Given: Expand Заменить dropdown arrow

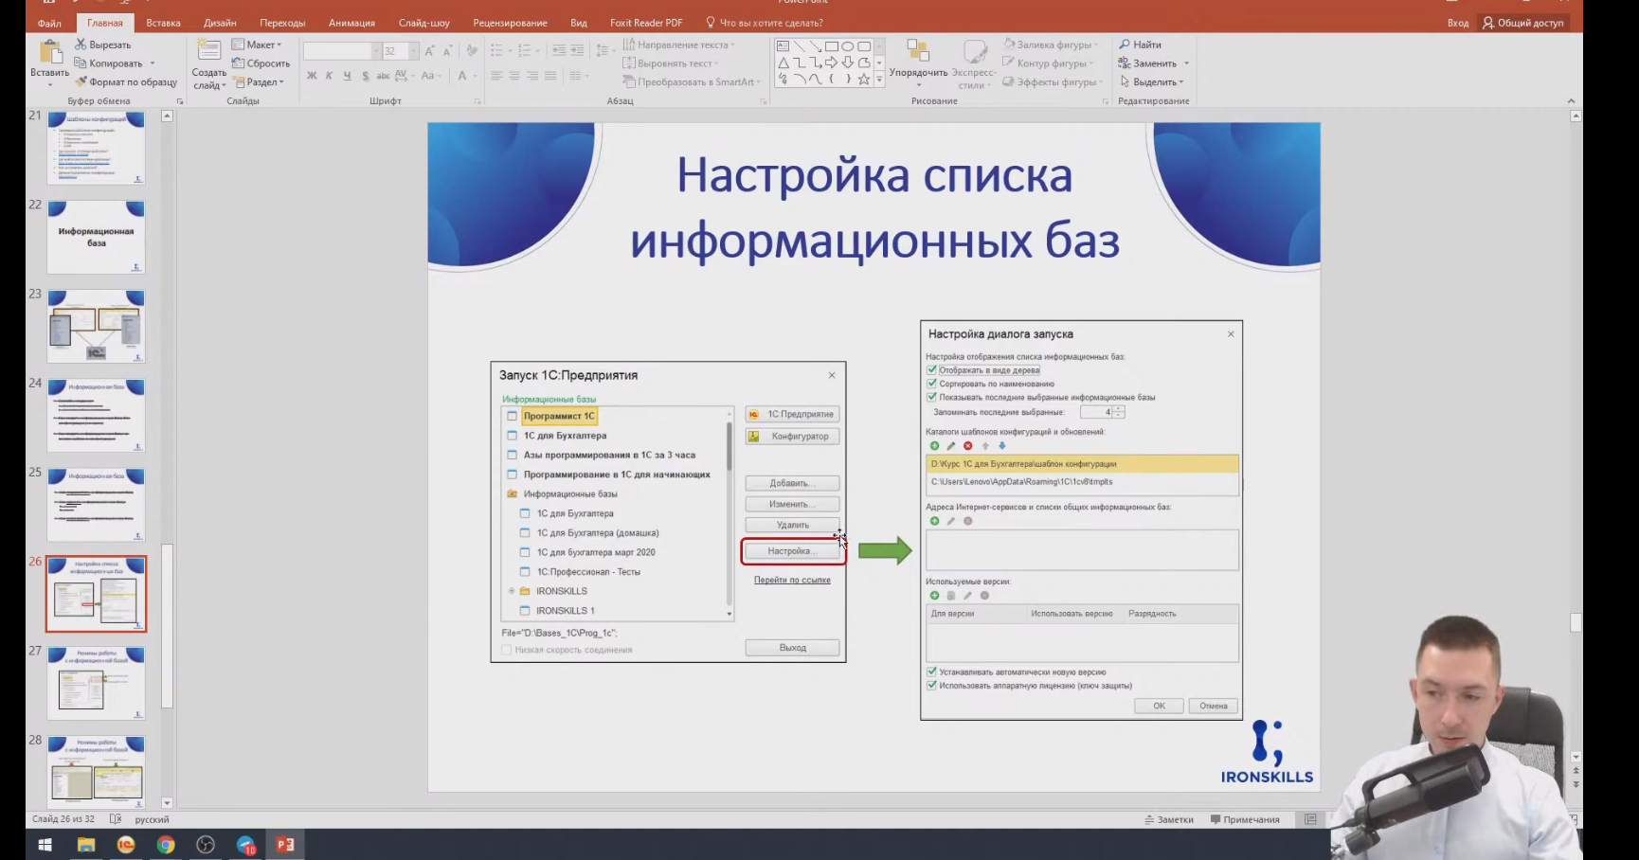Looking at the screenshot, I should 1186,63.
